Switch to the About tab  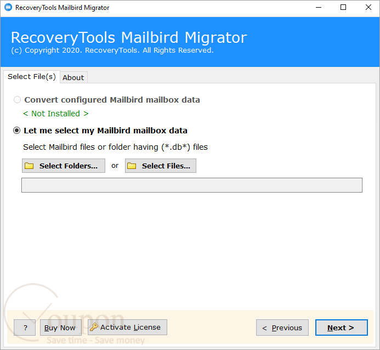click(x=73, y=77)
